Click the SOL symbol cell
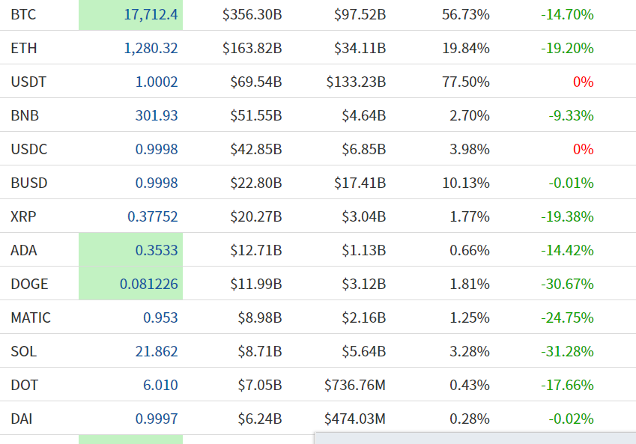636x444 pixels. (x=24, y=351)
